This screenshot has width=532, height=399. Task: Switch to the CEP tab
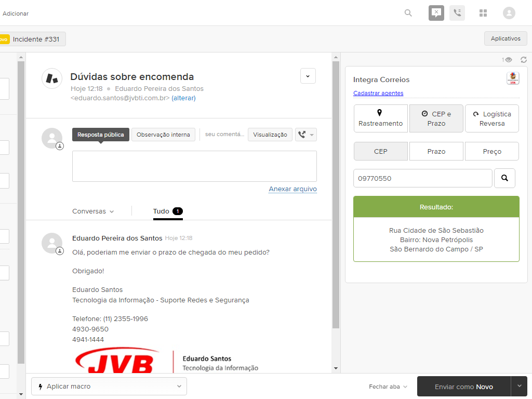380,151
